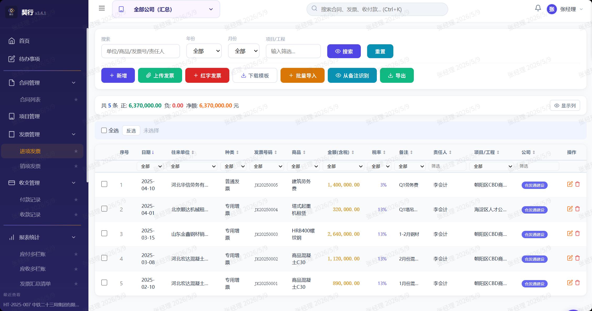Open the 月份 dropdown
The image size is (592, 311).
(244, 51)
